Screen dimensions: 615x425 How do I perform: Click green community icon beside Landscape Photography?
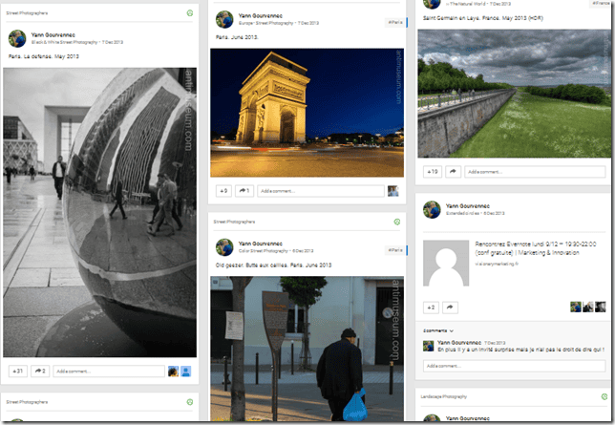[604, 396]
